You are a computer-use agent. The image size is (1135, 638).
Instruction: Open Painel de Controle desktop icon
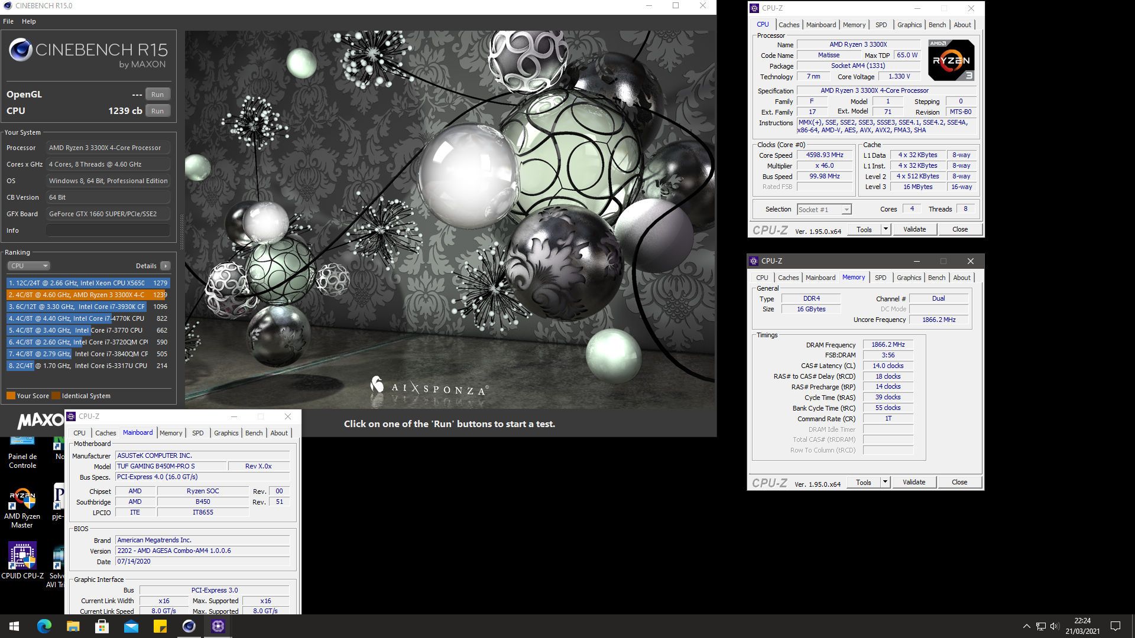tap(22, 452)
